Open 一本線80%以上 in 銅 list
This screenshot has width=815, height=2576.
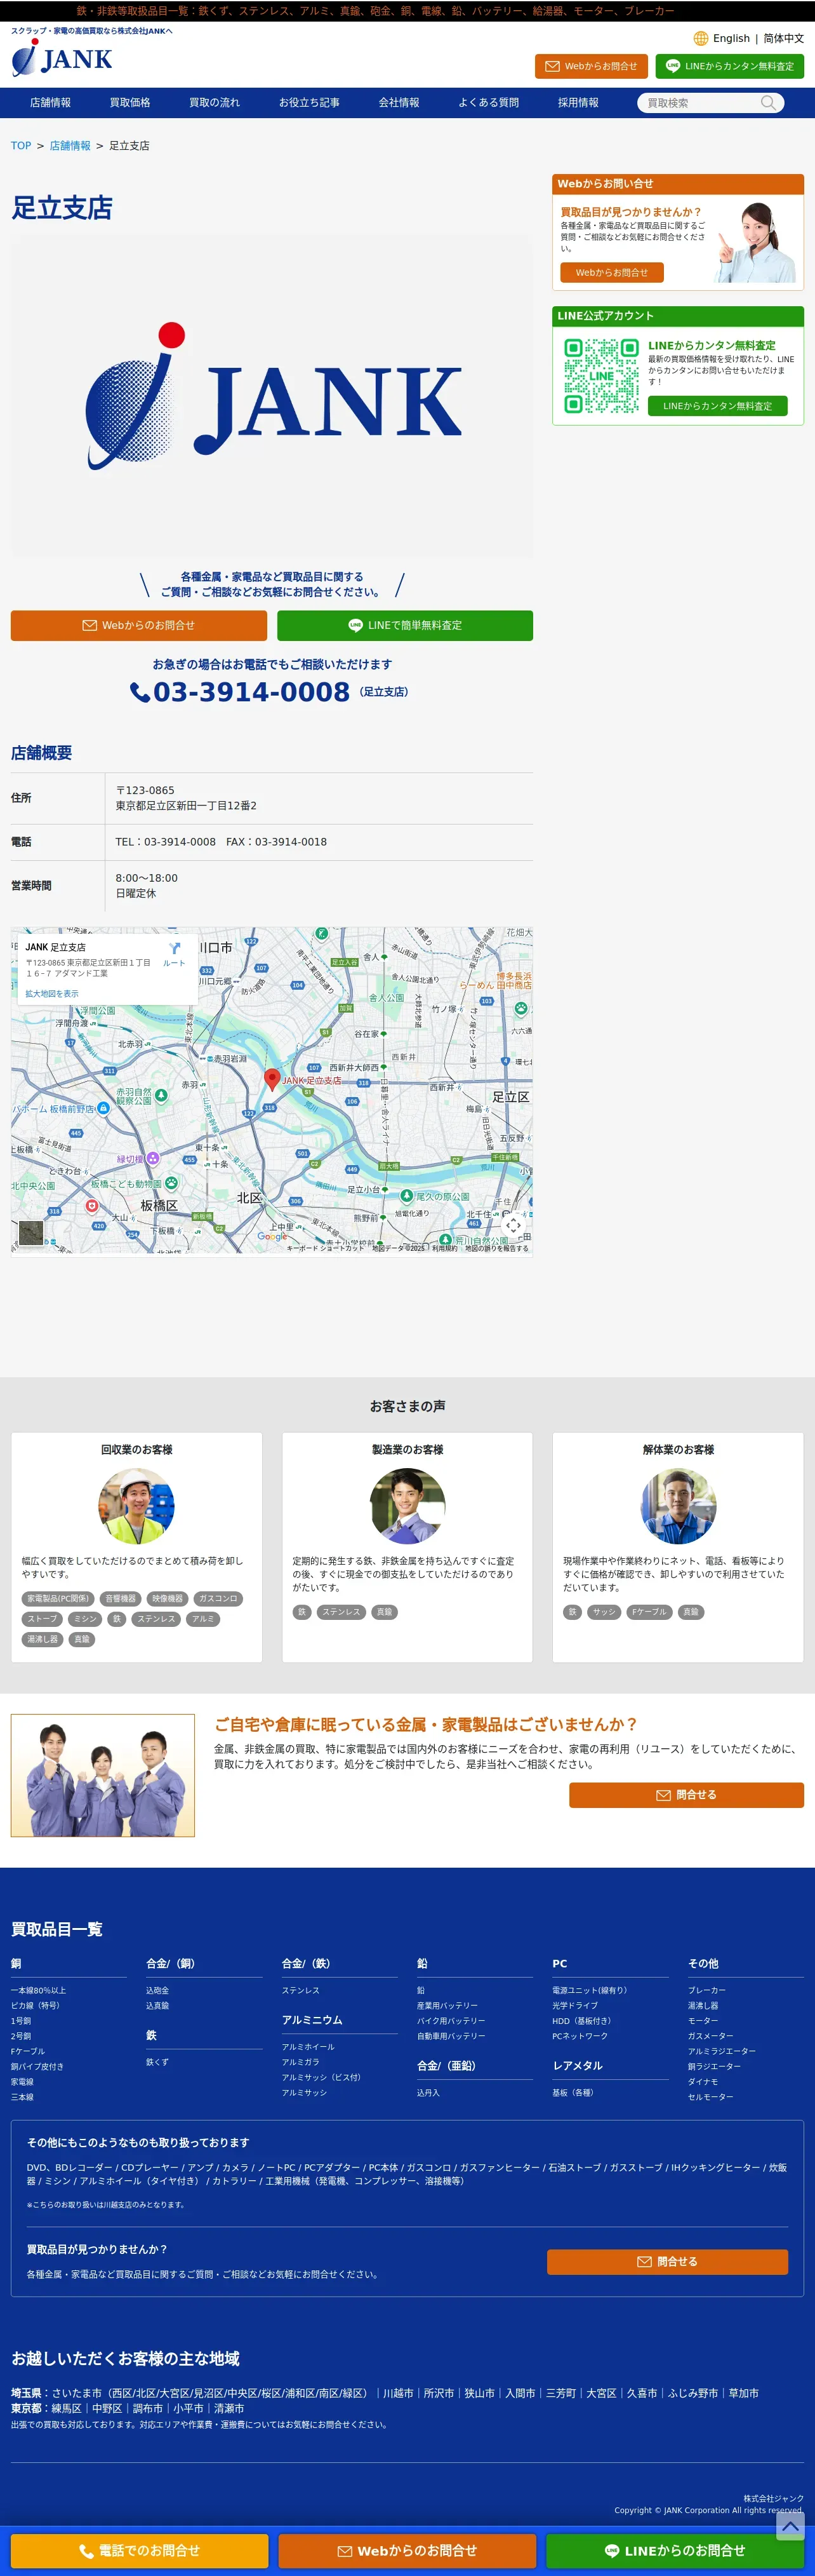point(38,1990)
